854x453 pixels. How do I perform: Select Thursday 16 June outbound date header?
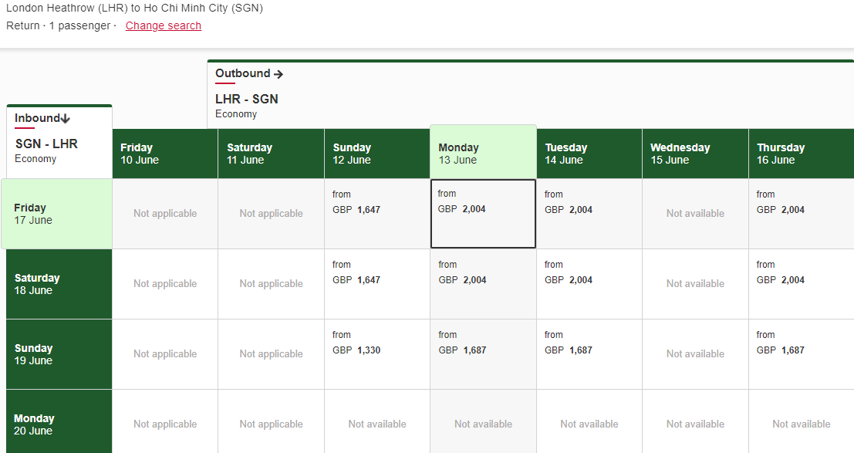click(800, 154)
